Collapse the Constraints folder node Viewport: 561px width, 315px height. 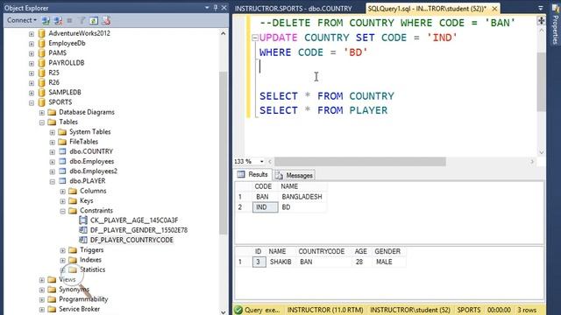tap(62, 211)
